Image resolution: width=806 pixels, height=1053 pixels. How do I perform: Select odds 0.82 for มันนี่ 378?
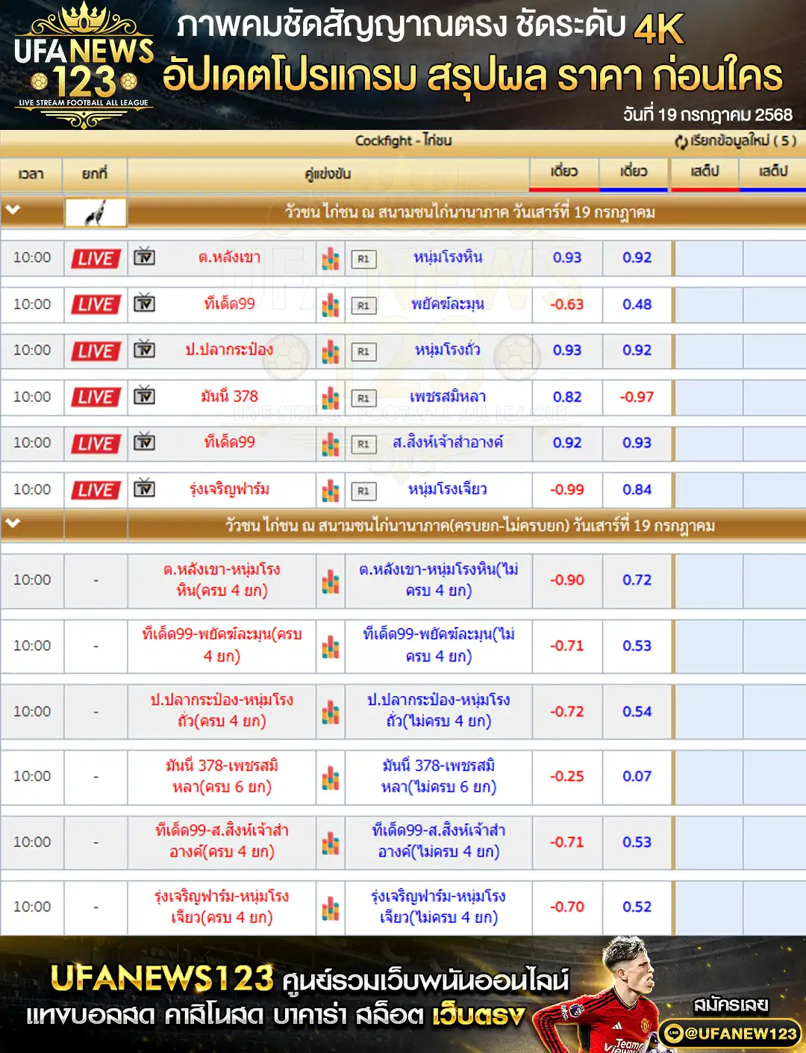click(567, 397)
